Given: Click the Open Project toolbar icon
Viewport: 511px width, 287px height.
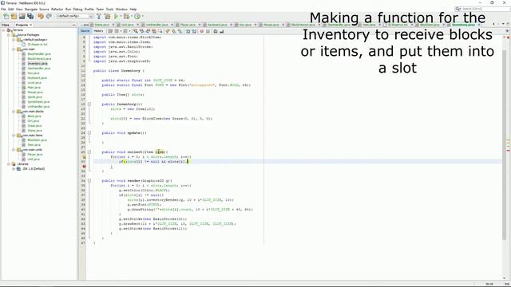Looking at the screenshot, I should [x=22, y=16].
